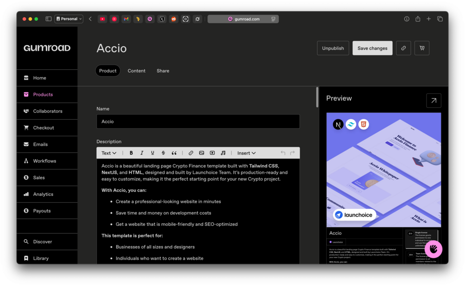Screen dimensions: 465x286
Task: Switch to the Share tab
Action: tap(163, 71)
